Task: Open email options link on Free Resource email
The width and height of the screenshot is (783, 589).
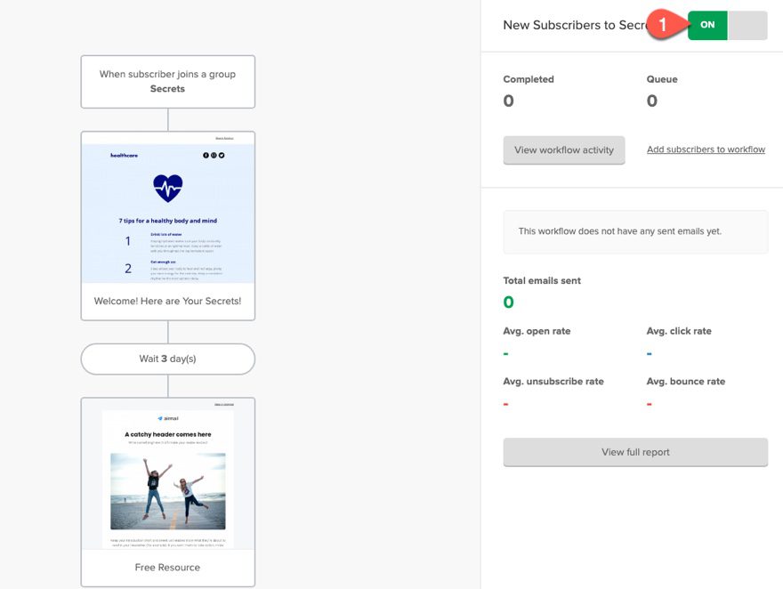Action: click(x=225, y=405)
